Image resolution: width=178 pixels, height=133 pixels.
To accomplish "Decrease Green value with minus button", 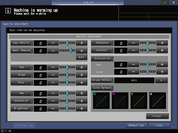I will 53,75.
